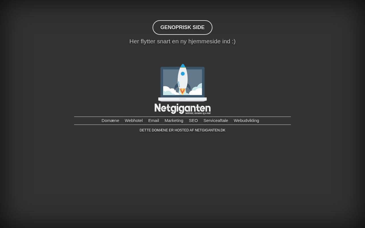Screen dimensions: 365x228
Task: Click the GENOPRISK SIDE button
Action: click(x=182, y=27)
